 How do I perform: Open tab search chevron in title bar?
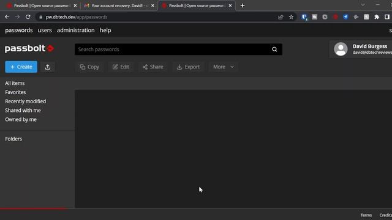point(363,5)
